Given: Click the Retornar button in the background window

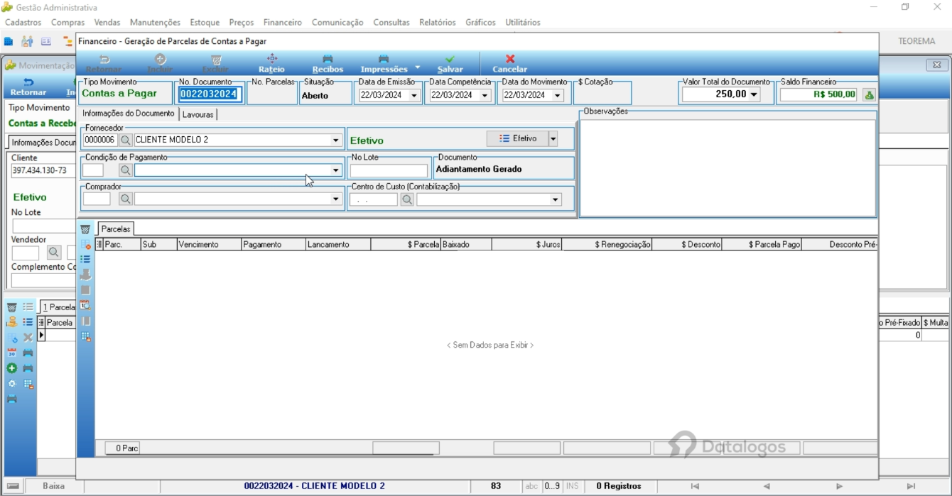Looking at the screenshot, I should point(28,87).
